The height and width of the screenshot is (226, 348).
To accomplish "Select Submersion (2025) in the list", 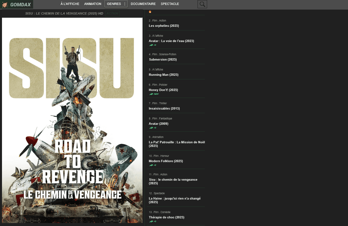I will pyautogui.click(x=163, y=60).
